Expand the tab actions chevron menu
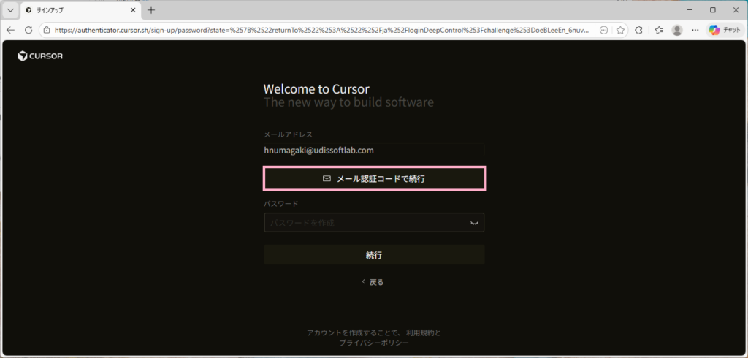 tap(10, 10)
